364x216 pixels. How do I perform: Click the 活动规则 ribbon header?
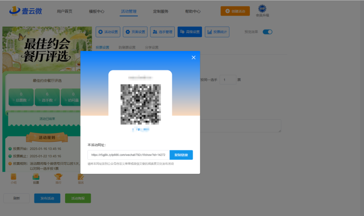tap(47, 137)
